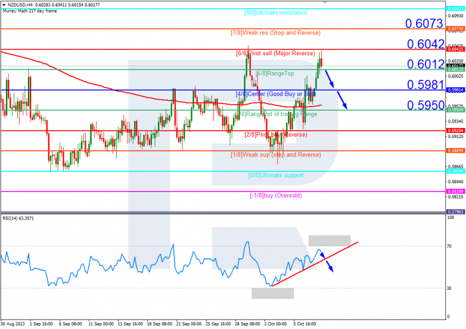Click the large 0.5950 level number
The width and height of the screenshot is (466, 329).
425,105
